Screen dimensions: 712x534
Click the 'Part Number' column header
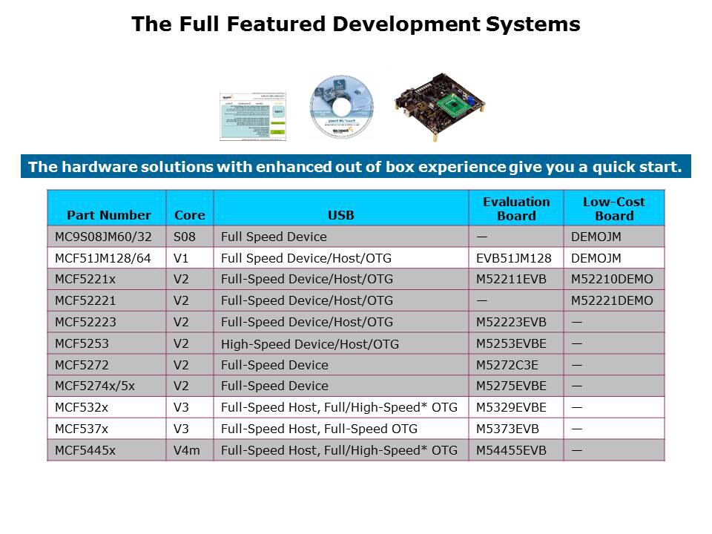point(108,215)
